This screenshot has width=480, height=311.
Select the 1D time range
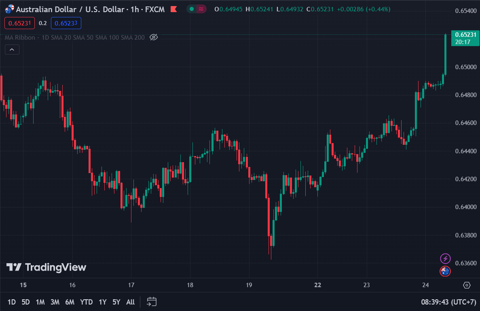click(x=12, y=302)
